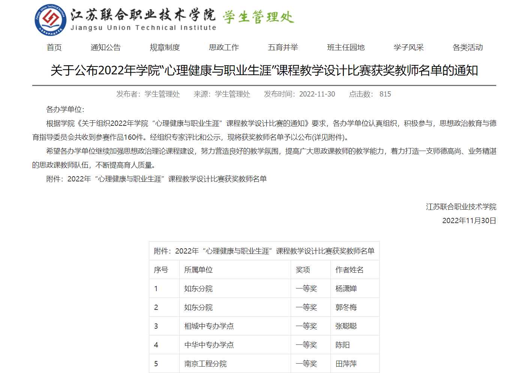
Task: Click the 点击数 815 counter
Action: [370, 94]
